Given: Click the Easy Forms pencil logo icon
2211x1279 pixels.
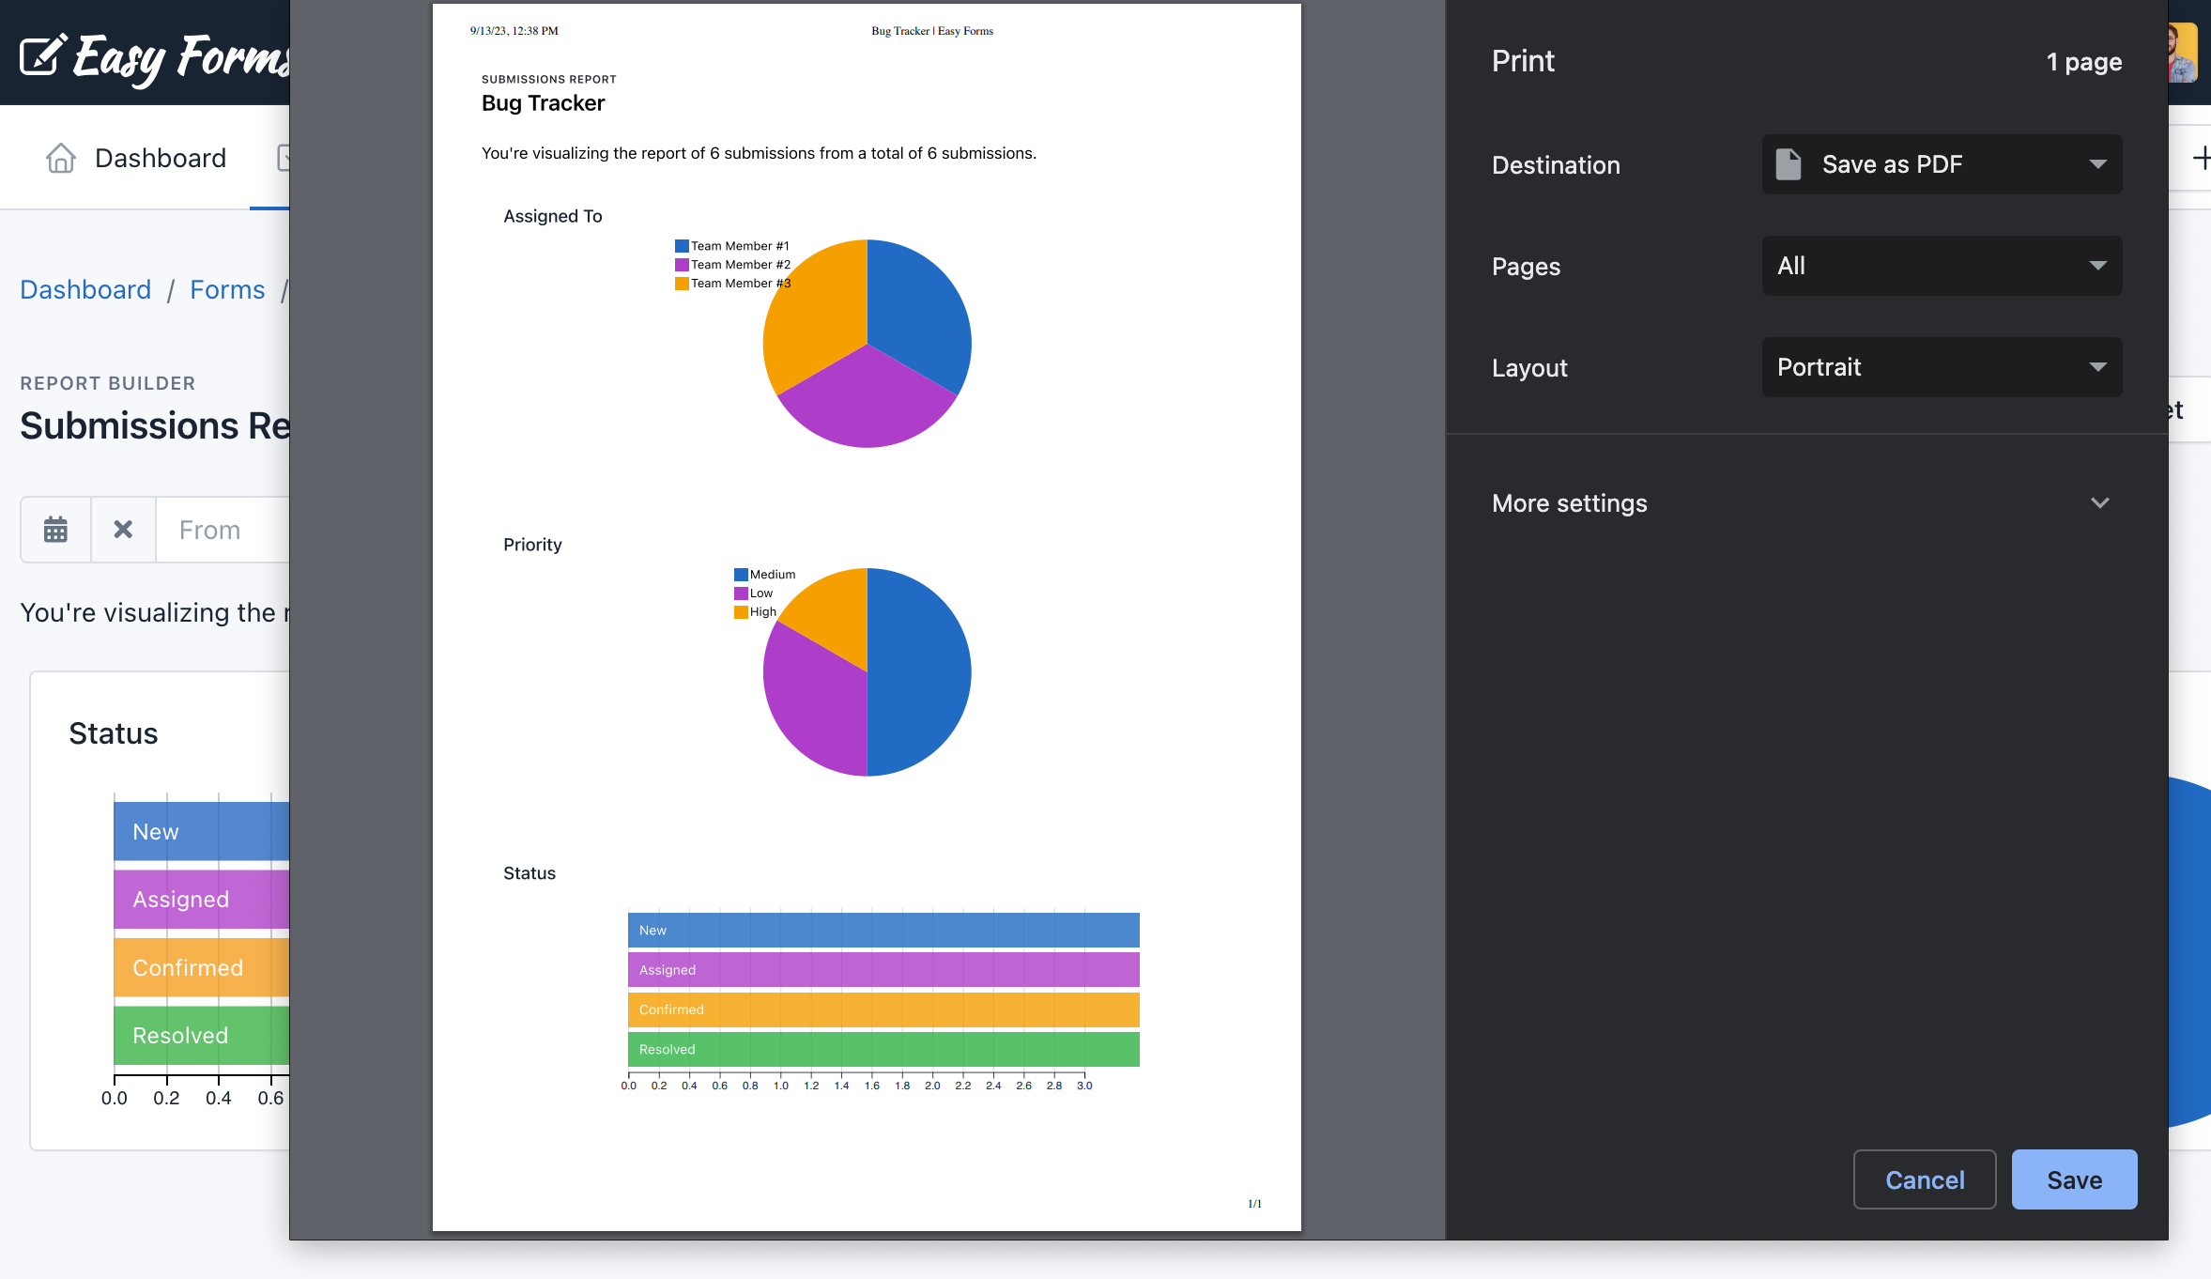Looking at the screenshot, I should point(44,54).
